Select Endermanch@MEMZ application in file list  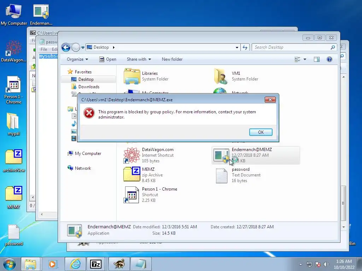(x=256, y=155)
